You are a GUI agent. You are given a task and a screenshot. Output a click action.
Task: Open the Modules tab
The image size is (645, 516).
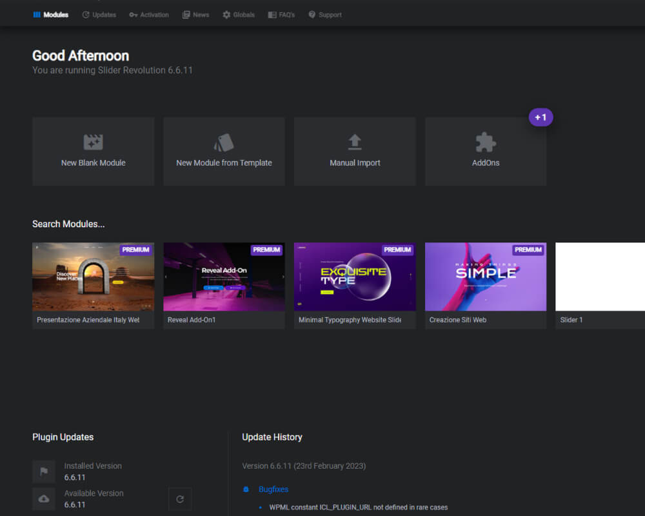(50, 15)
